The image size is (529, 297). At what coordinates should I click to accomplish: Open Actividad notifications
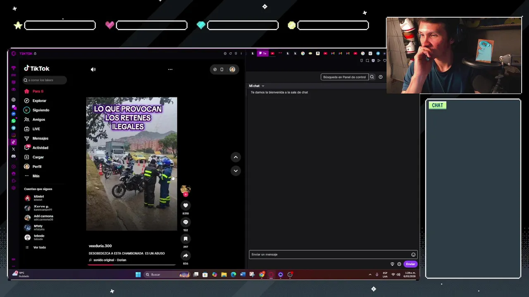36,148
